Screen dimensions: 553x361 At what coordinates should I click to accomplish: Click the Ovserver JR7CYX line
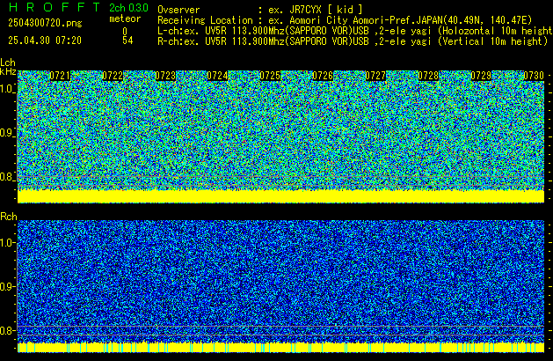(x=260, y=10)
